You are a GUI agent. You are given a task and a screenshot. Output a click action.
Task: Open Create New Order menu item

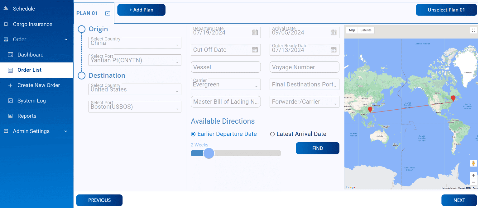[36, 85]
